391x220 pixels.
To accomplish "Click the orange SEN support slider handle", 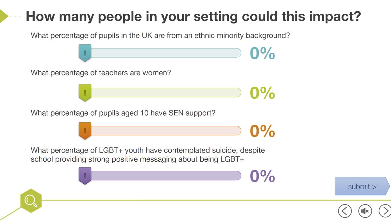I will 85,131.
